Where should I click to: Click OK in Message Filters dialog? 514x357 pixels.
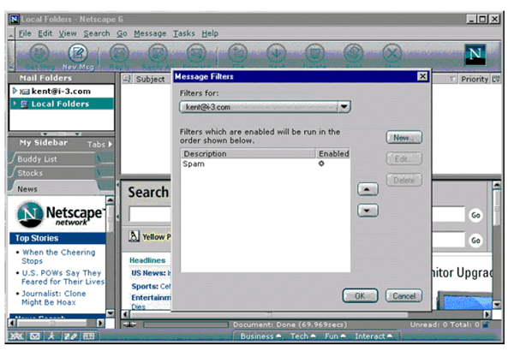[x=360, y=295]
